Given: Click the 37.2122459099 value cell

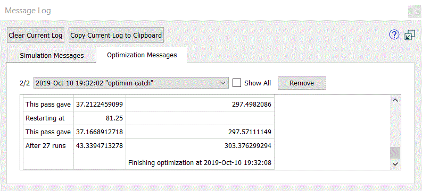Looking at the screenshot, I should click(100, 105).
